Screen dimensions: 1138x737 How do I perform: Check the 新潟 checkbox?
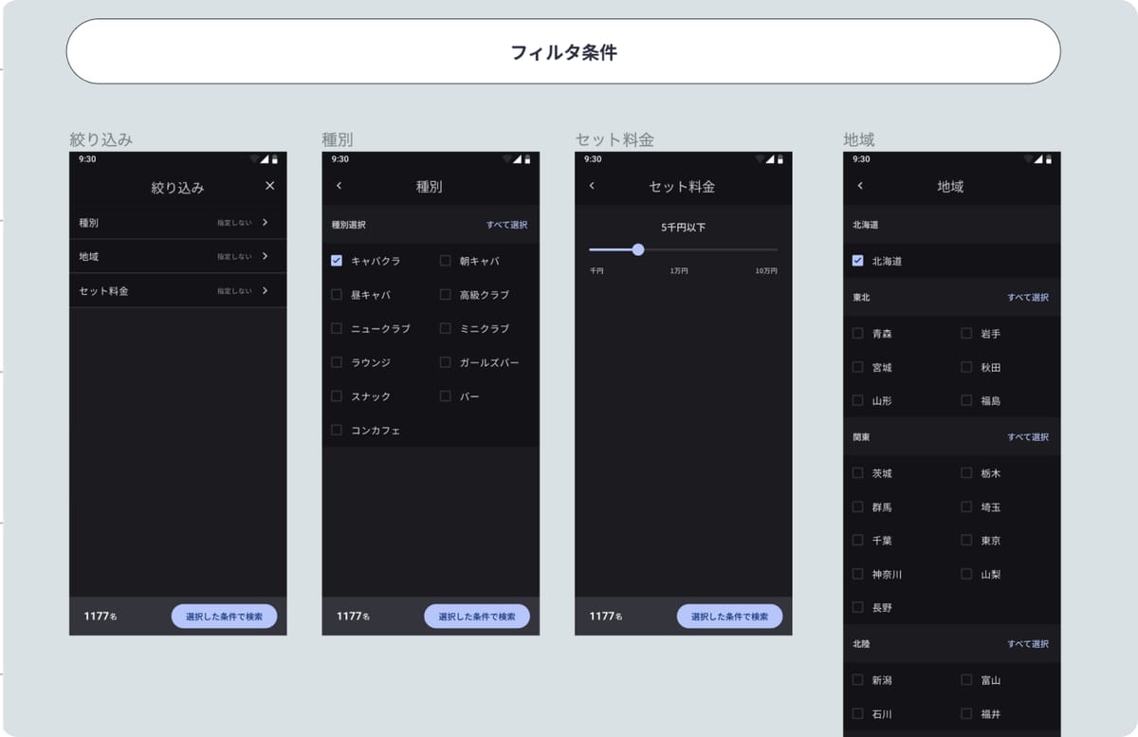click(858, 680)
